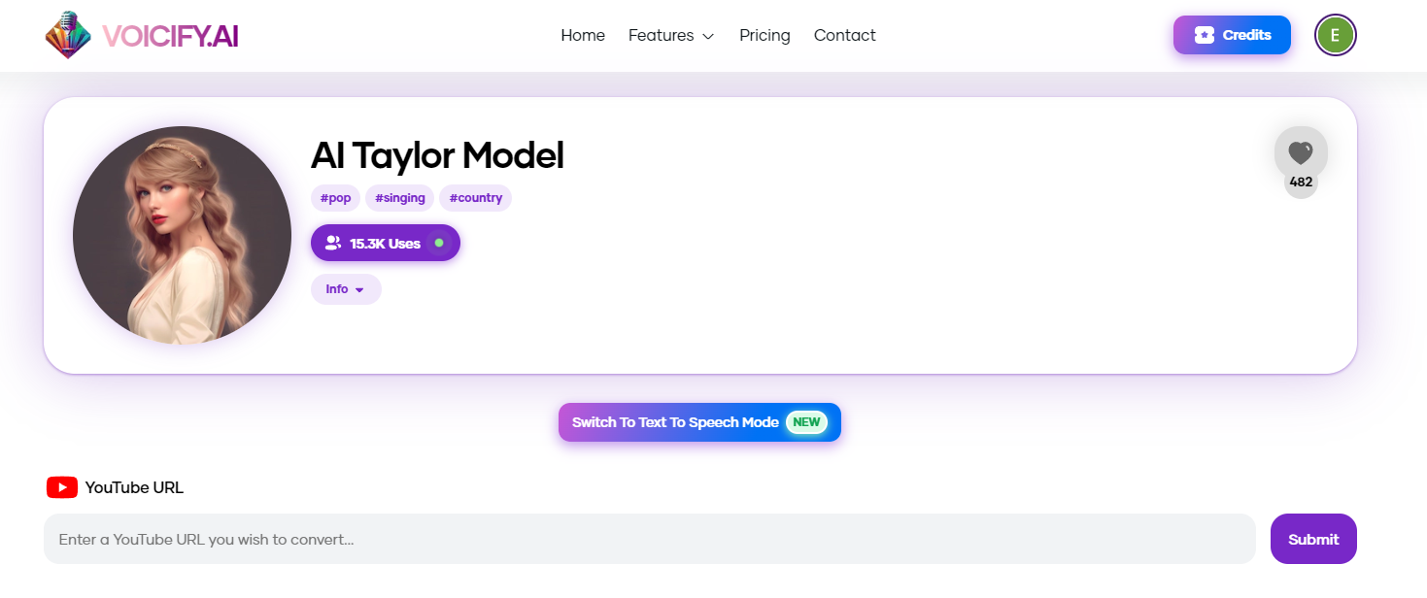
Task: Select the #country tag
Action: point(475,198)
